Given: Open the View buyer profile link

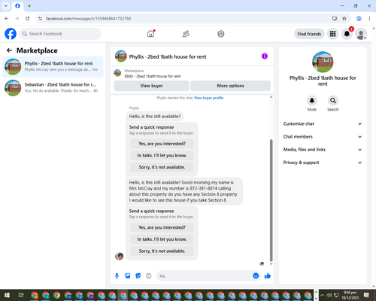Looking at the screenshot, I should click(x=208, y=98).
